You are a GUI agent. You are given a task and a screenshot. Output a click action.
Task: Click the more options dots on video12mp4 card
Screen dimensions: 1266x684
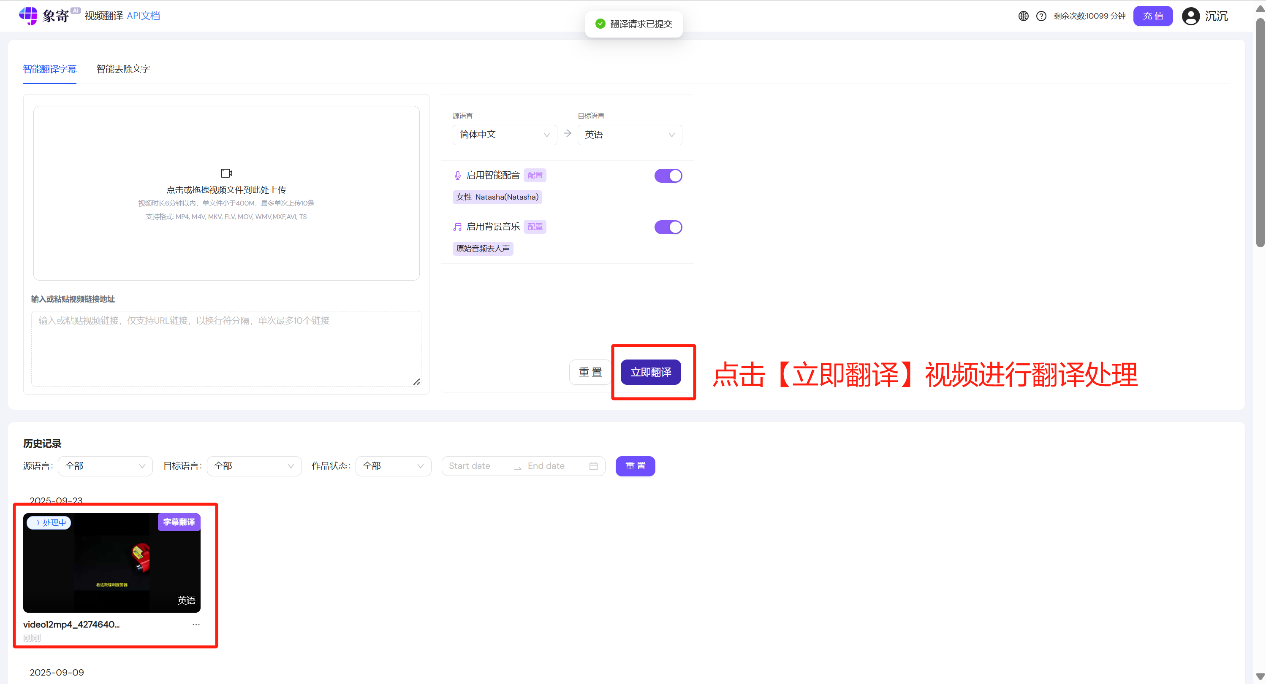point(196,624)
